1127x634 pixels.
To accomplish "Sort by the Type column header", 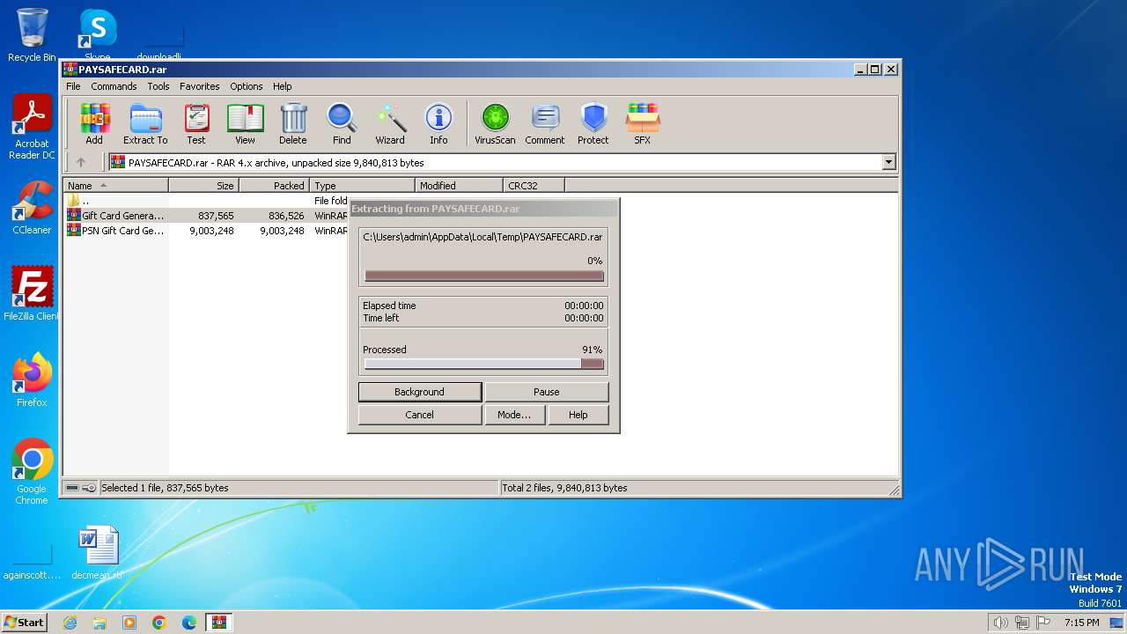I will 363,186.
